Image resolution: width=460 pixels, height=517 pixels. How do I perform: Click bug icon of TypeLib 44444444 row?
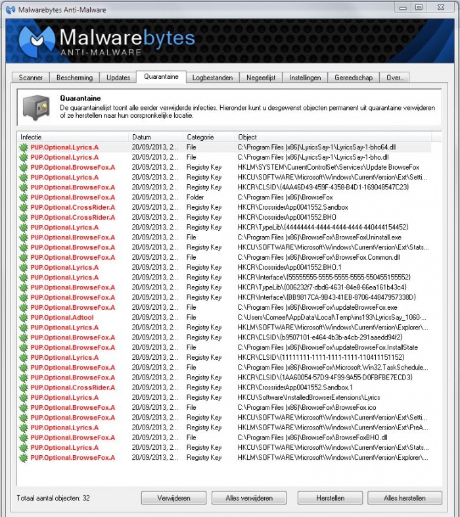24,227
